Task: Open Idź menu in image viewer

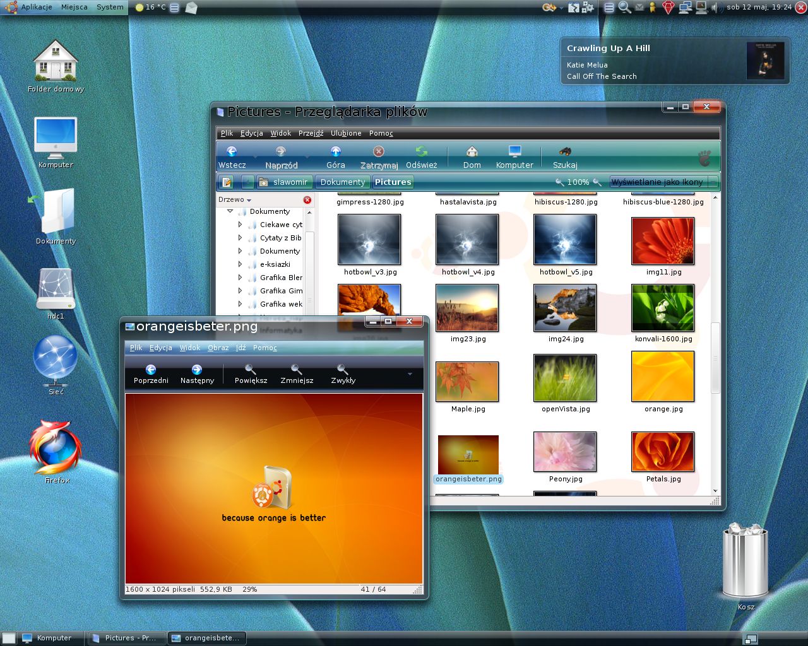Action: (x=241, y=348)
